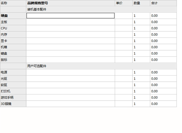Click the 鼠标 quantity cell
This screenshot has height=133, width=182.
click(x=141, y=60)
